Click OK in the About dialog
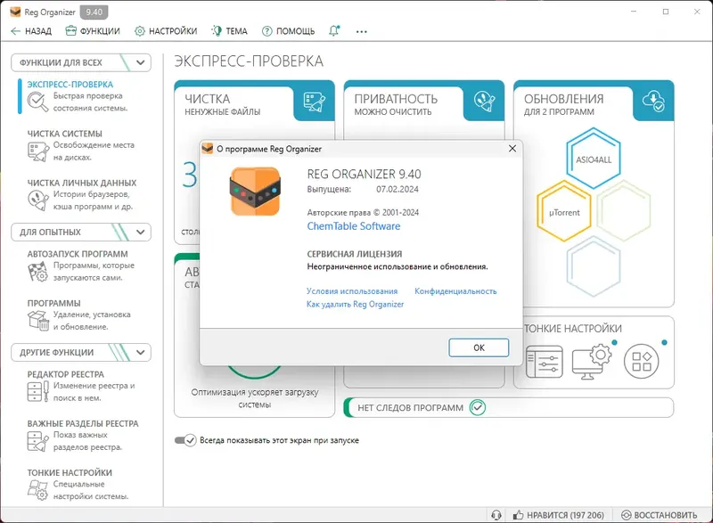 point(479,347)
